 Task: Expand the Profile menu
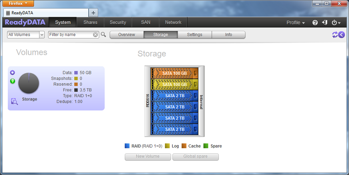[x=296, y=23]
